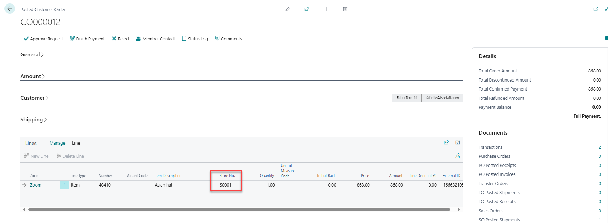608x223 pixels.
Task: Click the back arrow button
Action: click(10, 9)
